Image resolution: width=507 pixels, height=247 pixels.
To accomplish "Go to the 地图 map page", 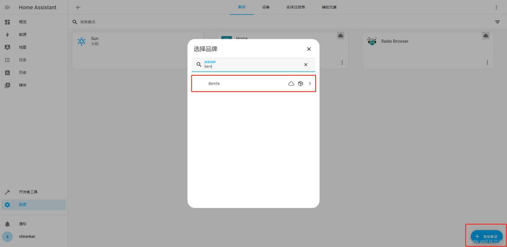I will 34,47.
